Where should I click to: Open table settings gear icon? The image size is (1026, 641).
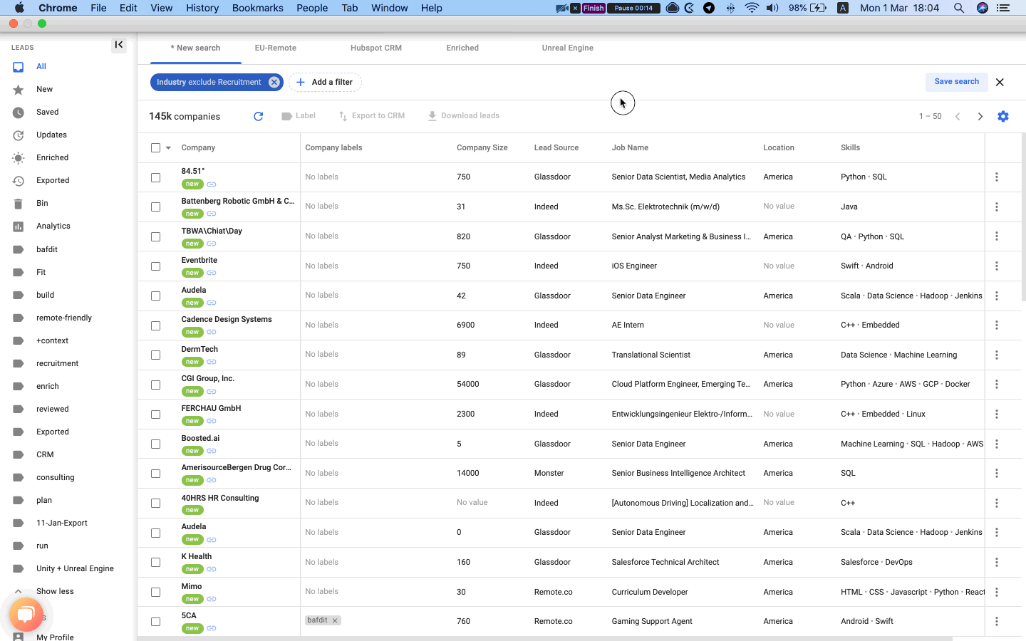[x=1003, y=116]
